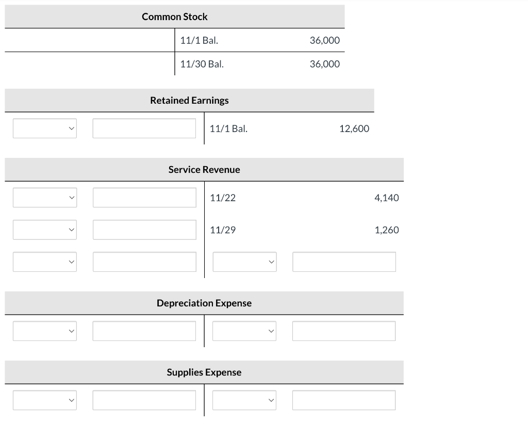This screenshot has height=423, width=528.
Task: Open the second Service Revenue date dropdown
Action: tap(44, 230)
